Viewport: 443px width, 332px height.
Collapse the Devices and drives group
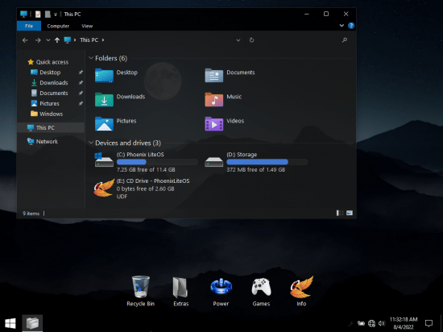click(91, 143)
